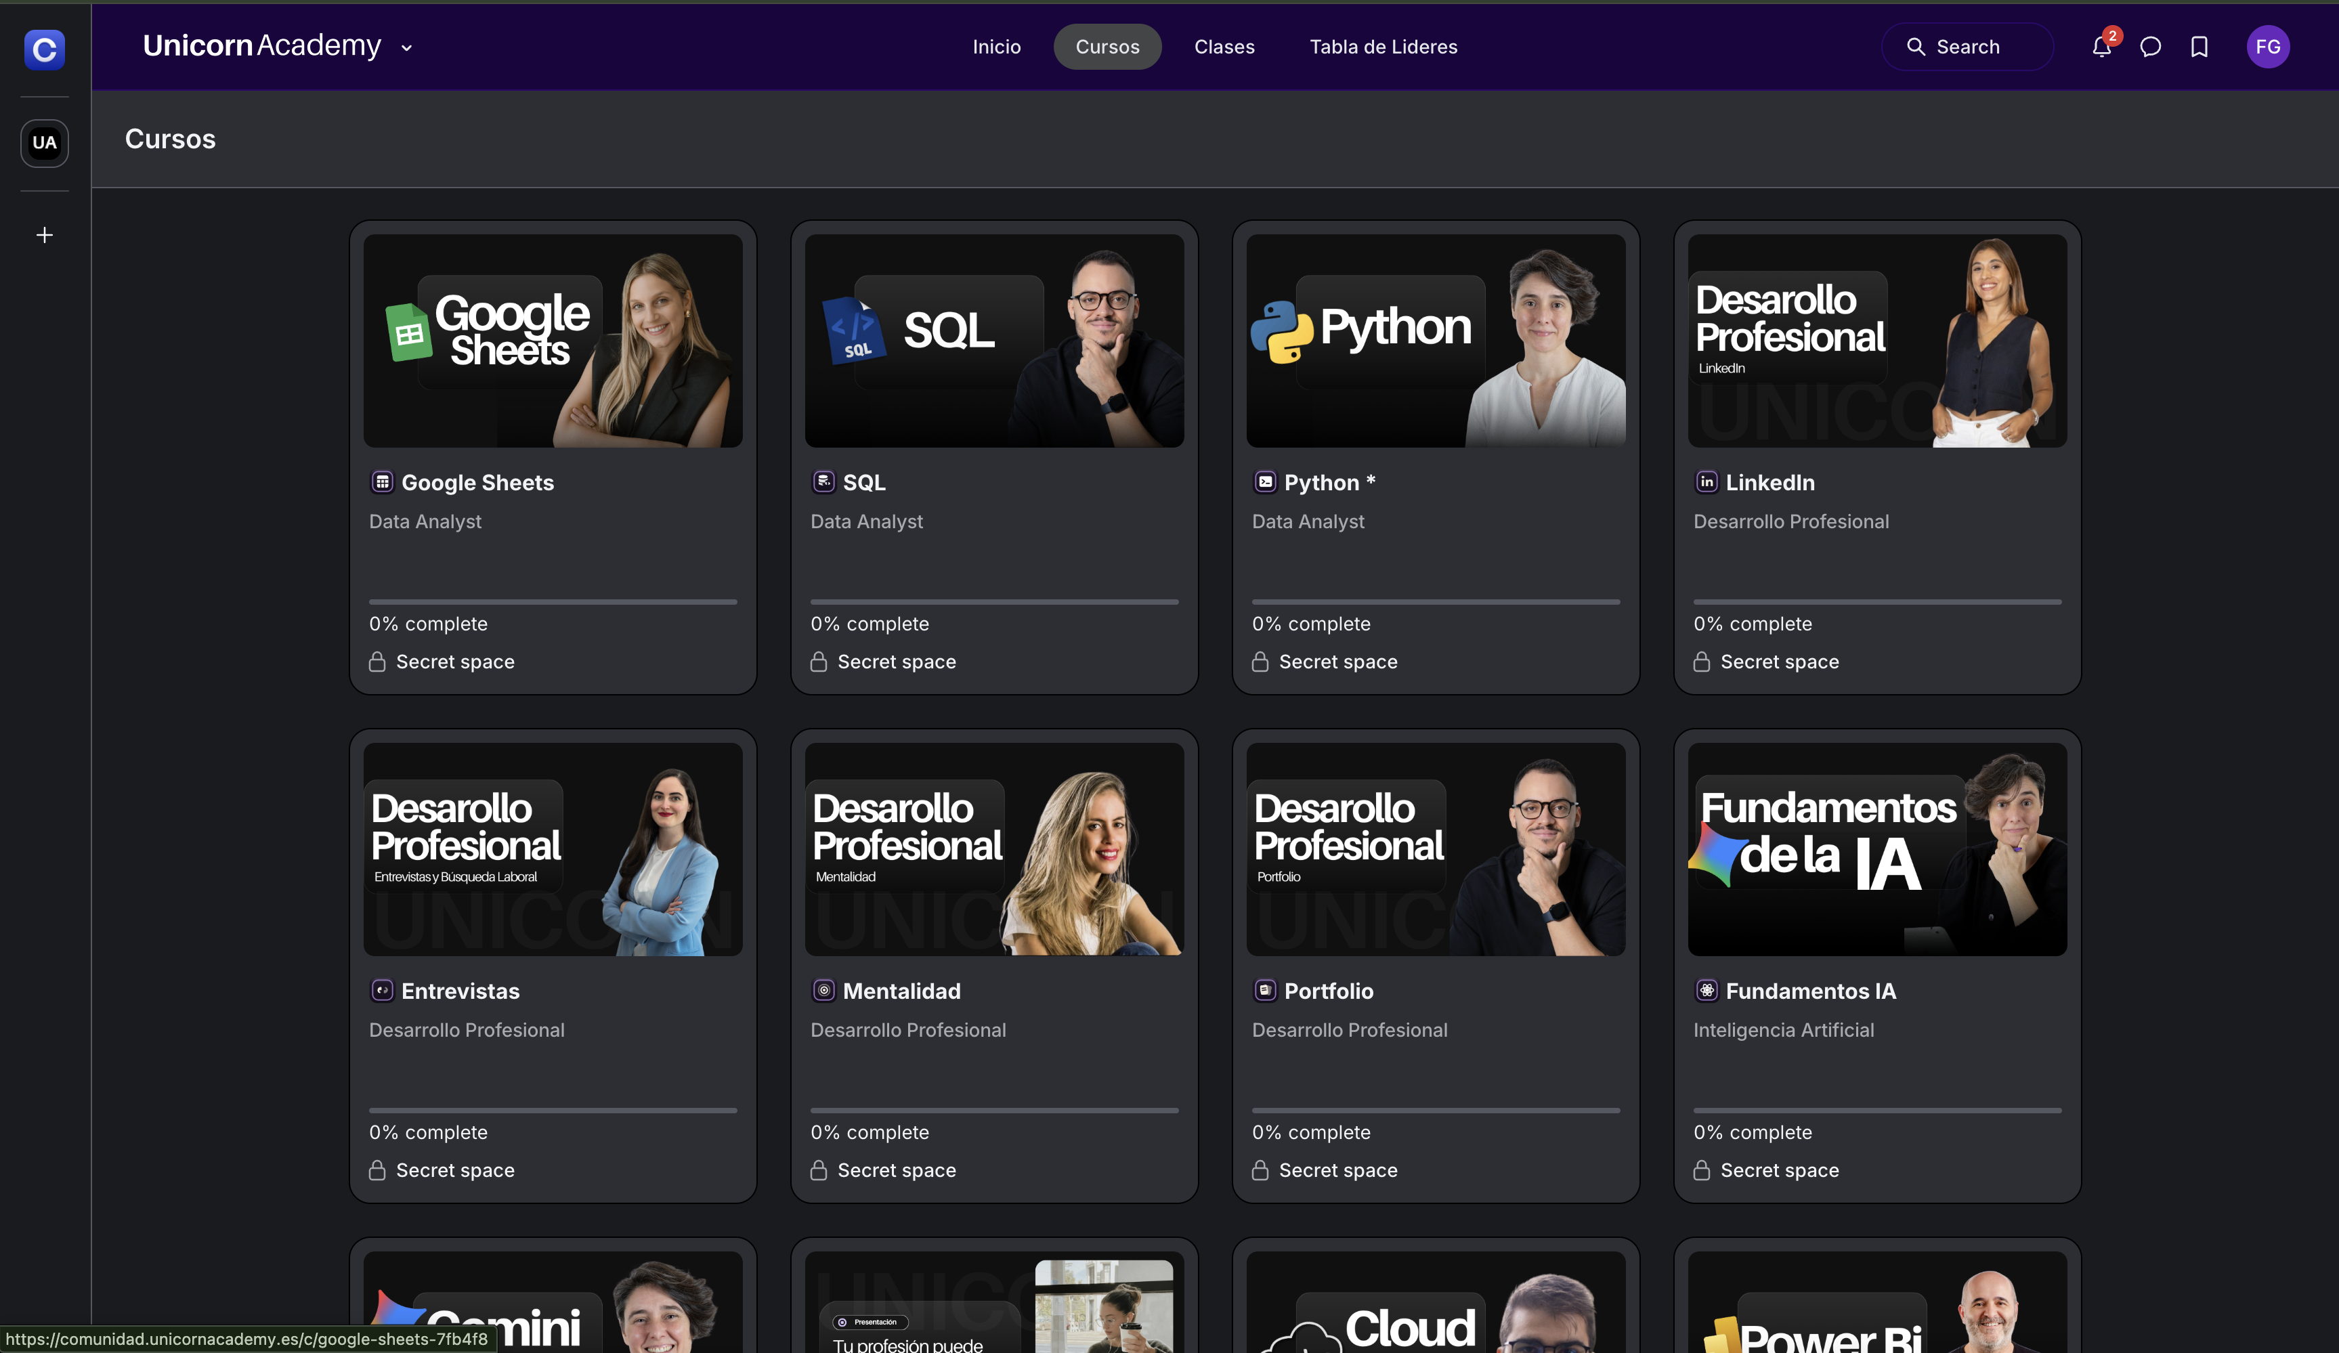Click the SQL course progress bar
Screen dimensions: 2339x1353
tap(994, 601)
